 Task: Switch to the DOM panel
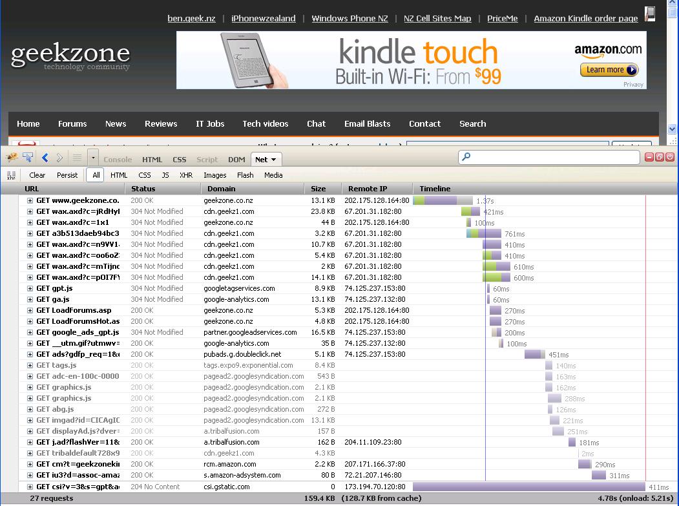pyautogui.click(x=236, y=160)
